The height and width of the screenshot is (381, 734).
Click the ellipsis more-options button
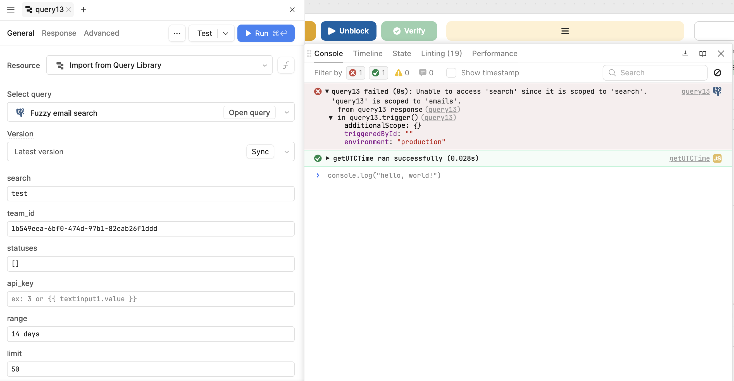point(177,33)
